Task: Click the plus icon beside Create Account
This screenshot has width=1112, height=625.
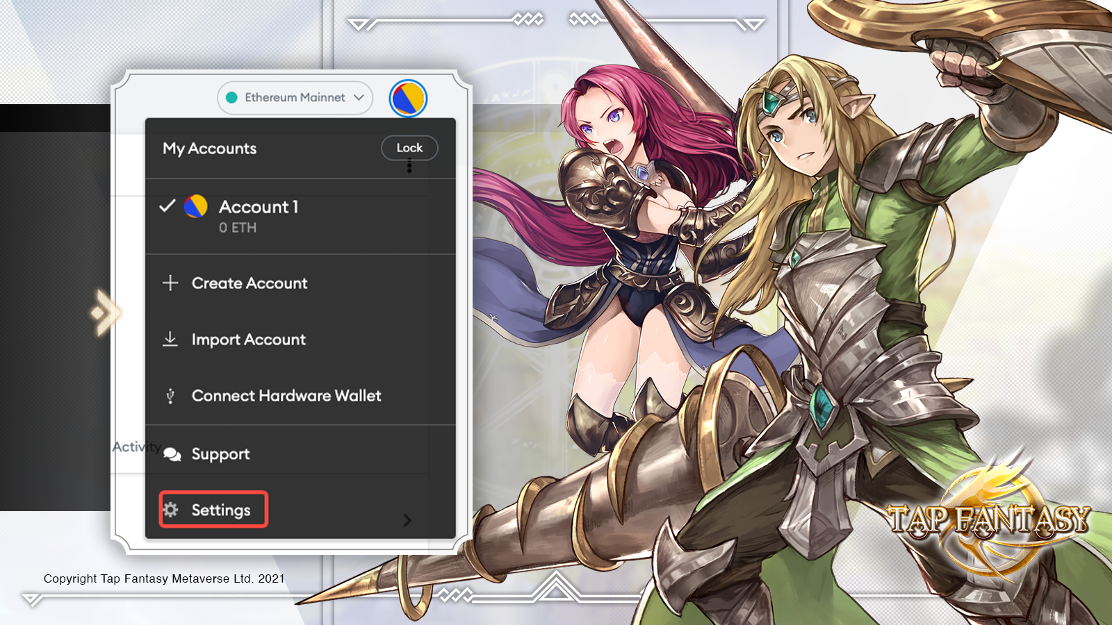Action: tap(170, 283)
